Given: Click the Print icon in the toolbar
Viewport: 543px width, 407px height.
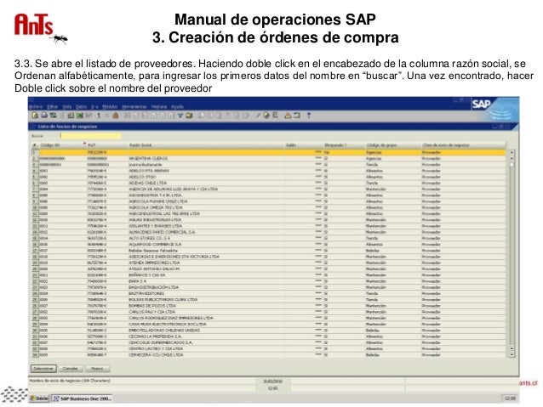Looking at the screenshot, I should (x=44, y=116).
